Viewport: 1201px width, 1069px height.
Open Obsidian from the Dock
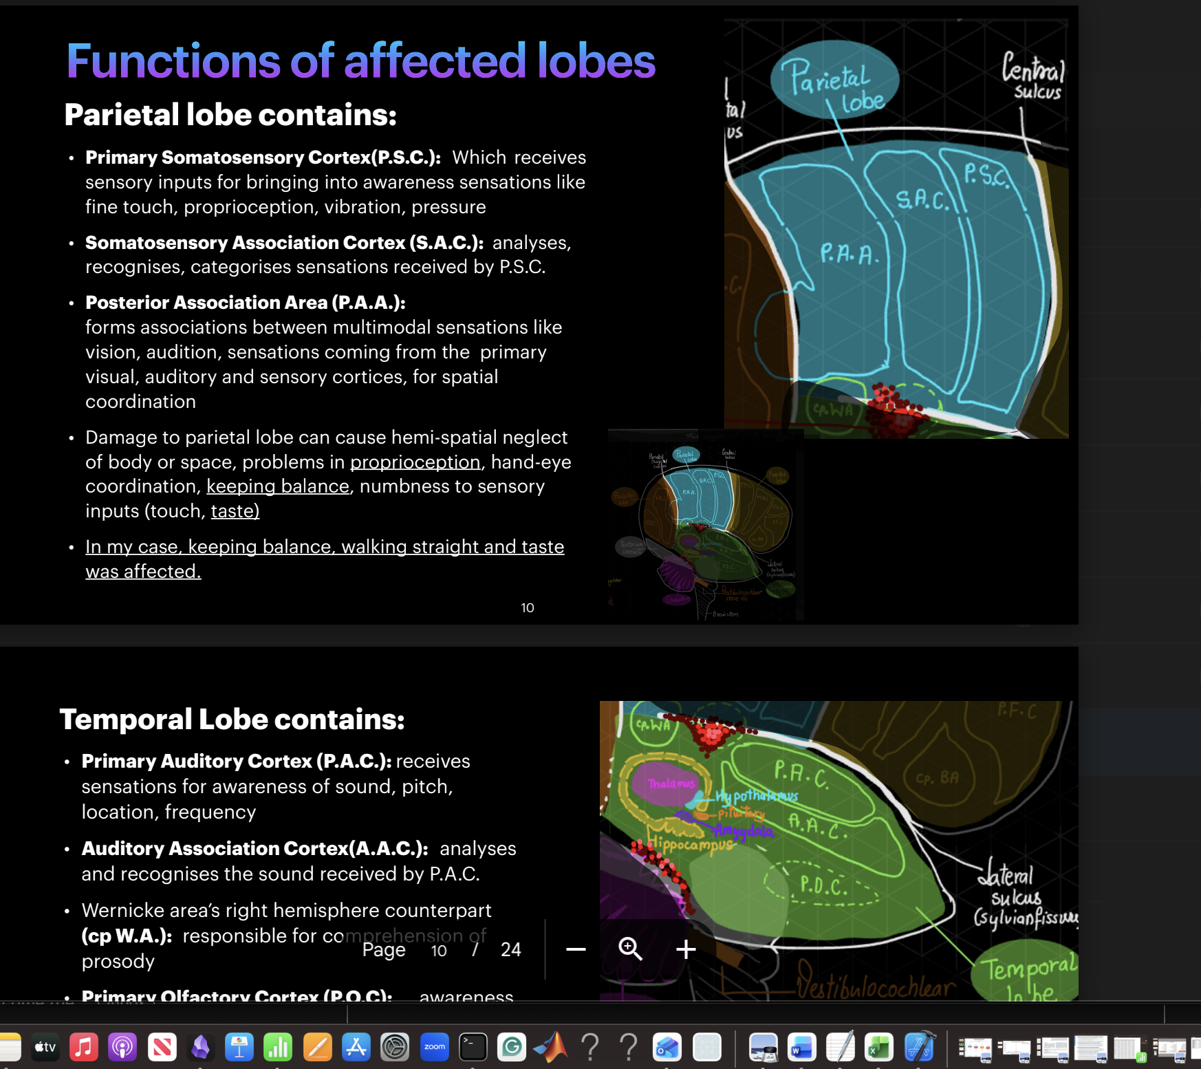(x=200, y=1048)
